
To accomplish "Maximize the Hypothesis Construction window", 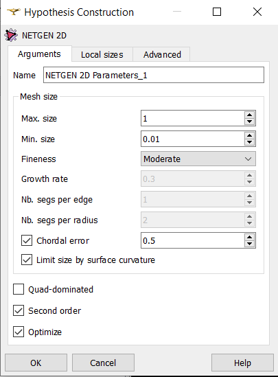I will tap(217, 12).
